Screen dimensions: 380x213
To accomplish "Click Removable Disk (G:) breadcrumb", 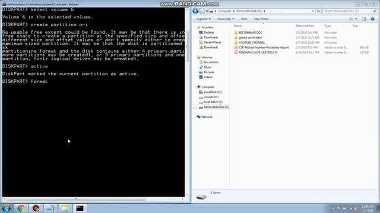I will 249,11.
